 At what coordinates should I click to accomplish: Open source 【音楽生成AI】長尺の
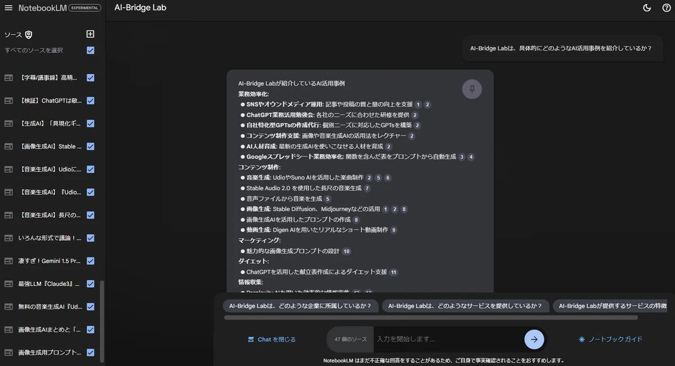(50, 215)
